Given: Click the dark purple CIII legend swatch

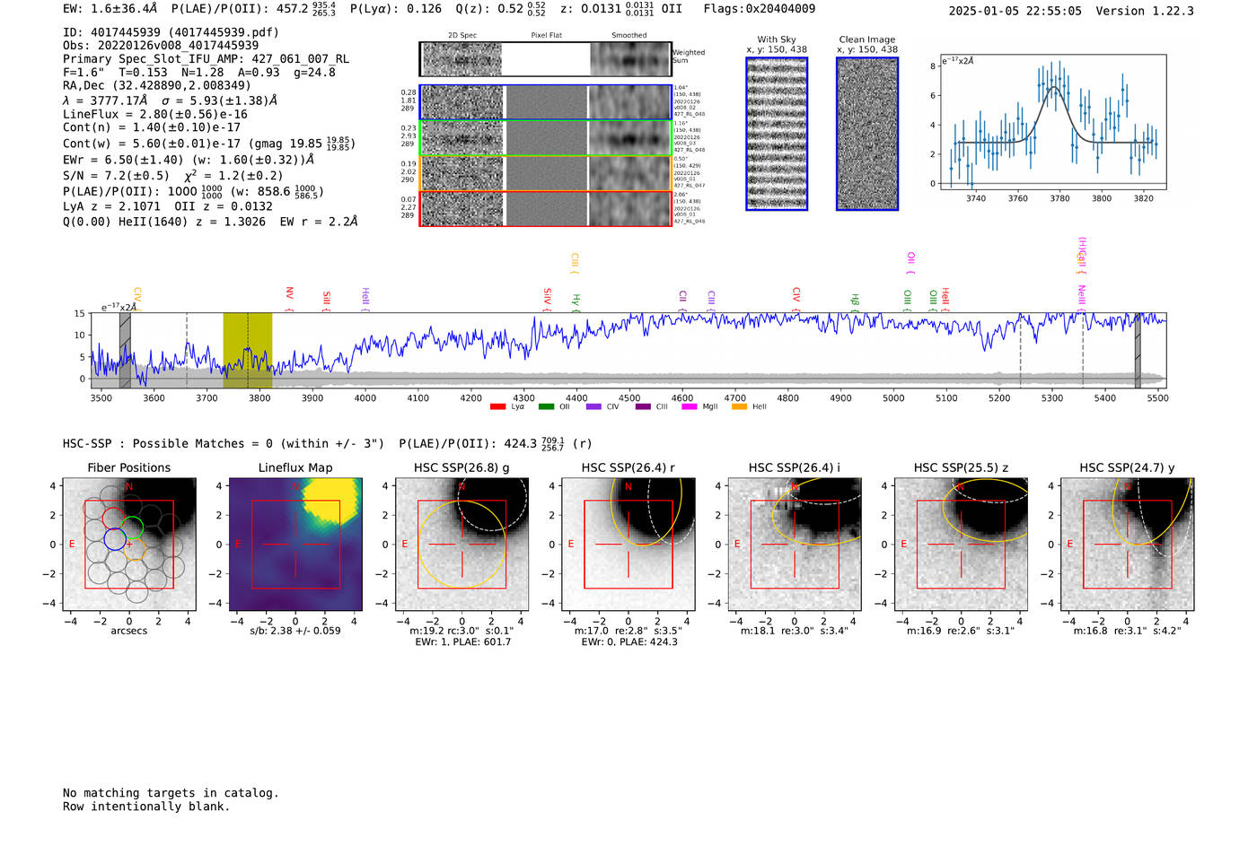Looking at the screenshot, I should (x=643, y=407).
